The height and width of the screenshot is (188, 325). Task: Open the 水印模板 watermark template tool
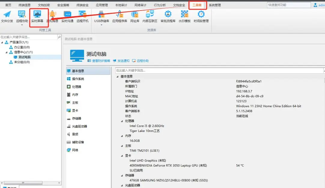pos(184,16)
